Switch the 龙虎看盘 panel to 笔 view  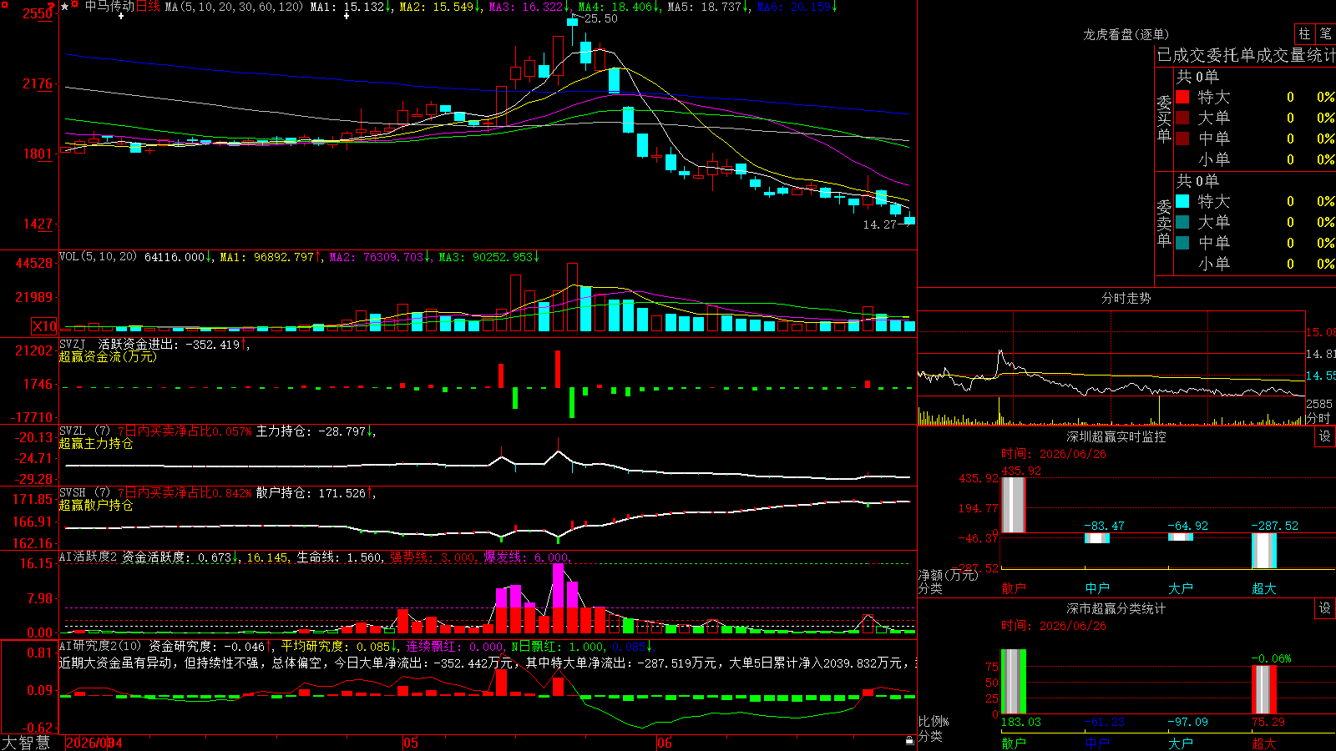pyautogui.click(x=1325, y=34)
